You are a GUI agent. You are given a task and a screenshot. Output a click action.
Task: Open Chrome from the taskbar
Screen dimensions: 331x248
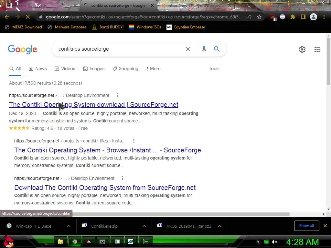pyautogui.click(x=75, y=242)
